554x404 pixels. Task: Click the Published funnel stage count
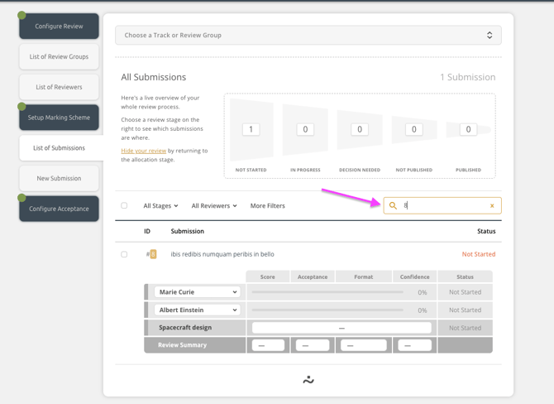[x=468, y=129]
